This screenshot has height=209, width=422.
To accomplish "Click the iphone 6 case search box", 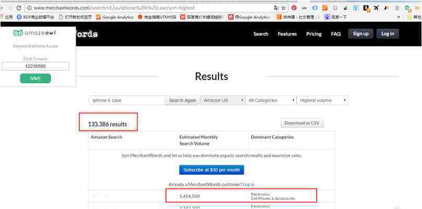I will point(126,100).
